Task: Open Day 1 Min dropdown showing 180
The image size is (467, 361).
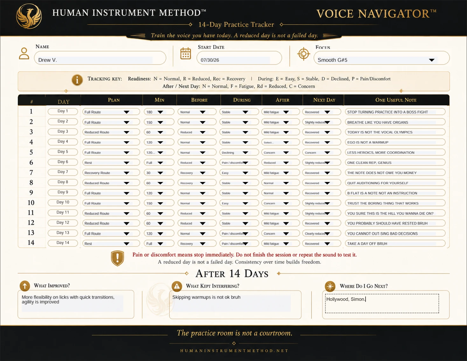Action: click(159, 112)
